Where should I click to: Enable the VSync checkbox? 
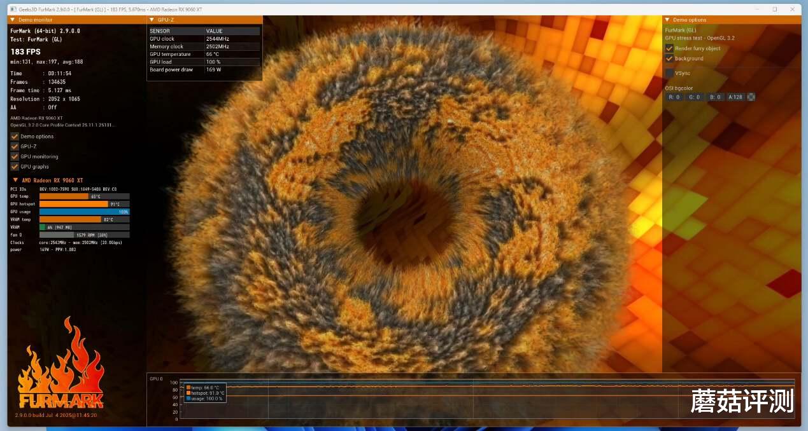(x=669, y=73)
